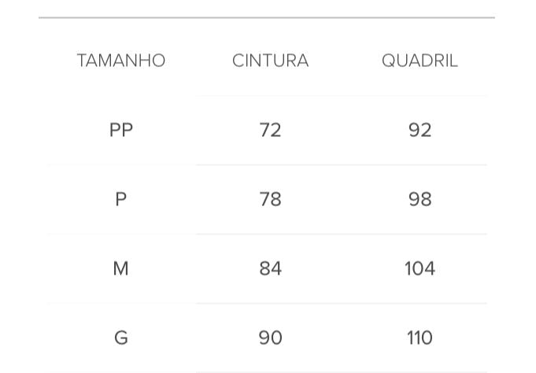This screenshot has height=373, width=536.
Task: Select waist value 78 for P
Action: click(270, 199)
